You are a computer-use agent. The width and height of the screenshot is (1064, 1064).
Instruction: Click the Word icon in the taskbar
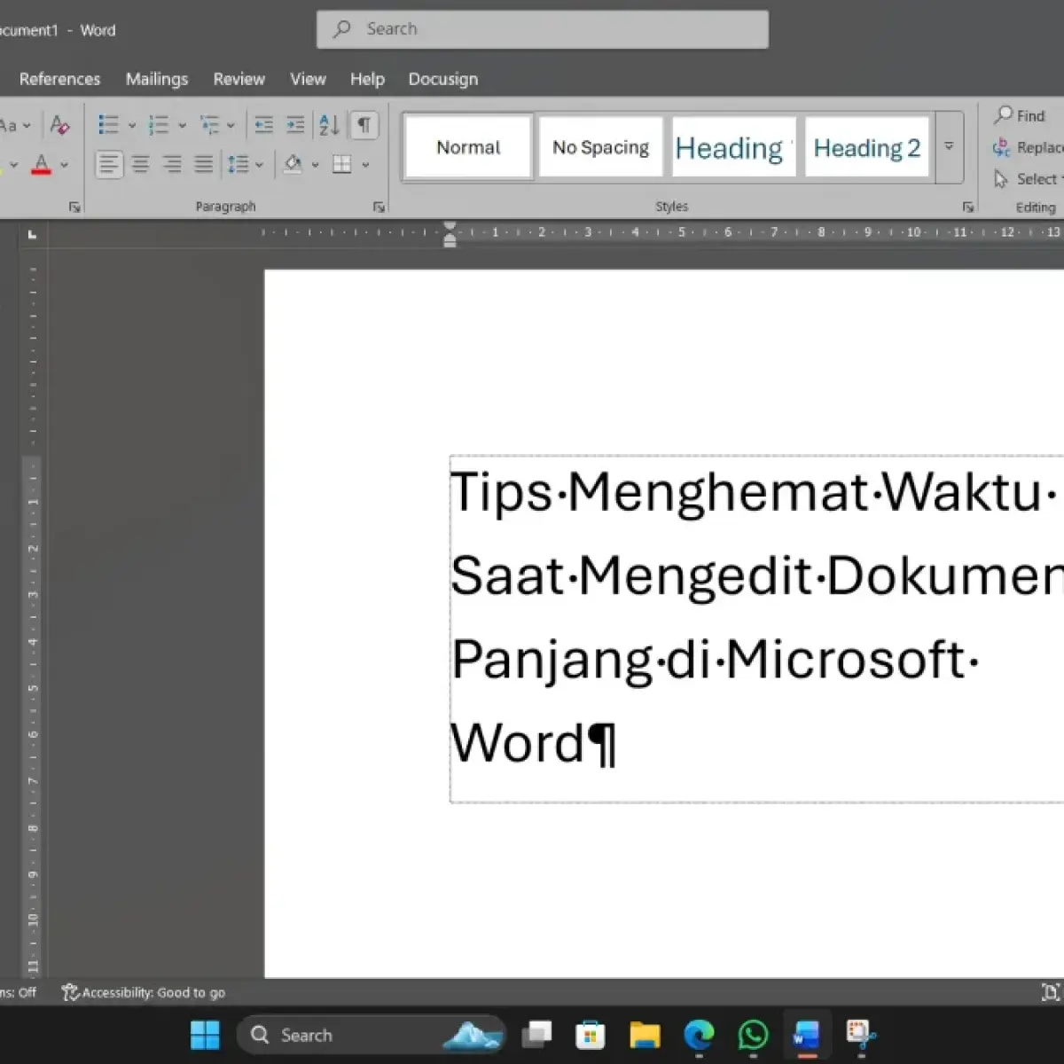(807, 1035)
